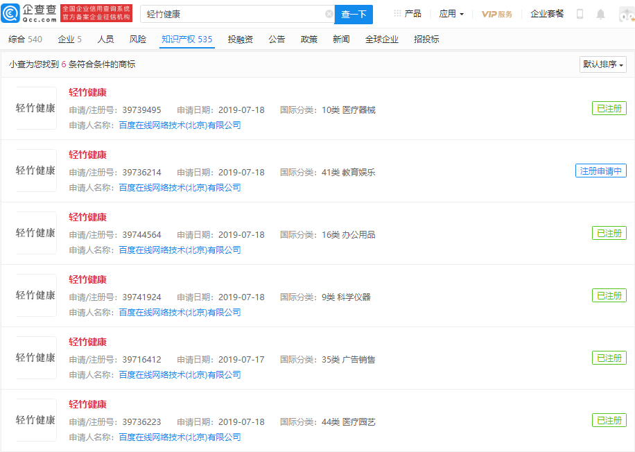The height and width of the screenshot is (452, 635).
Task: Open the first 轻竹健康 trademark link
Action: coord(87,92)
